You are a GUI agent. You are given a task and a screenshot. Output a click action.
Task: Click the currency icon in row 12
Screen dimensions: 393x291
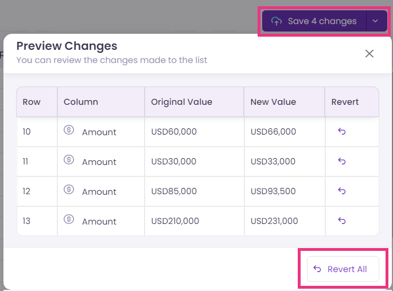pos(69,190)
